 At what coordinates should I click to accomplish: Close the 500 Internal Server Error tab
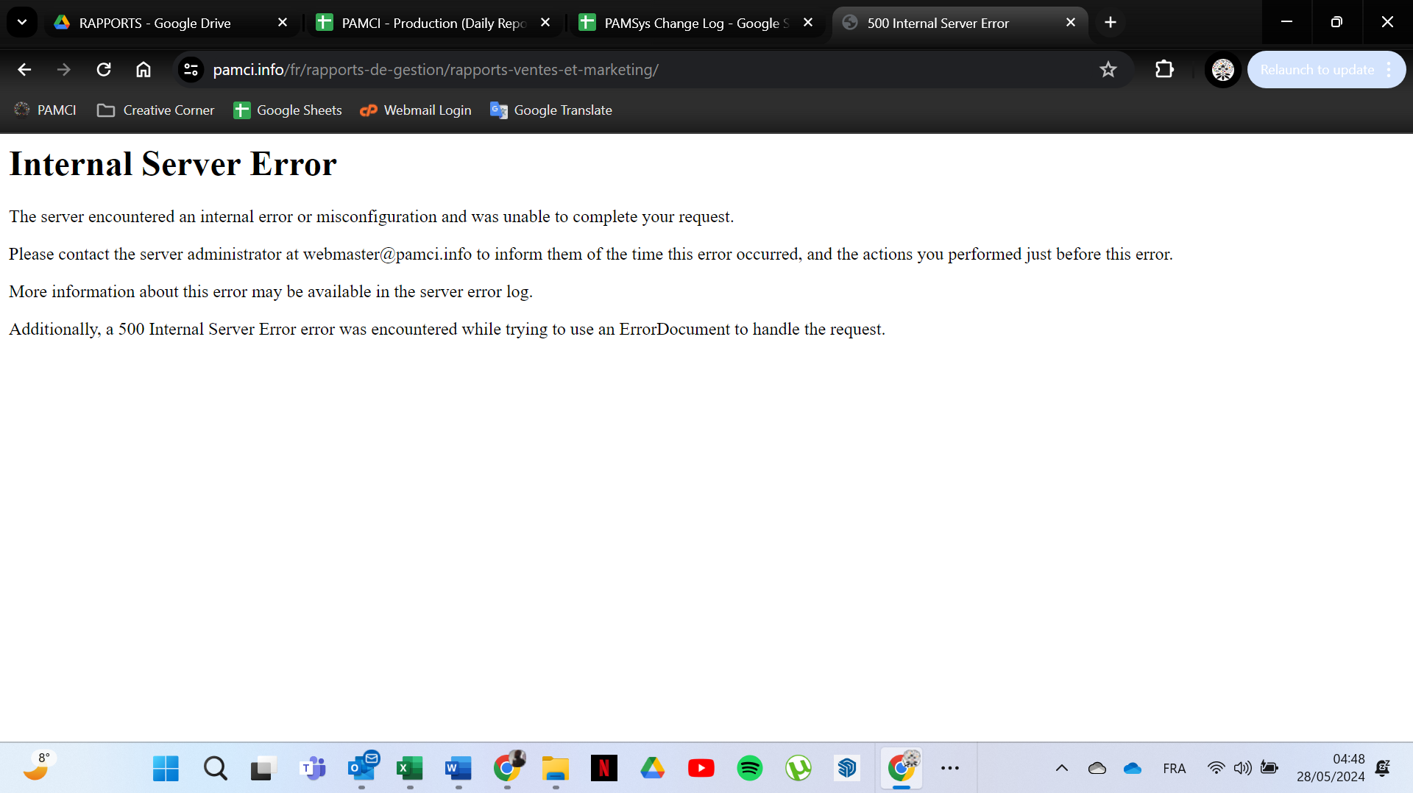pos(1071,23)
